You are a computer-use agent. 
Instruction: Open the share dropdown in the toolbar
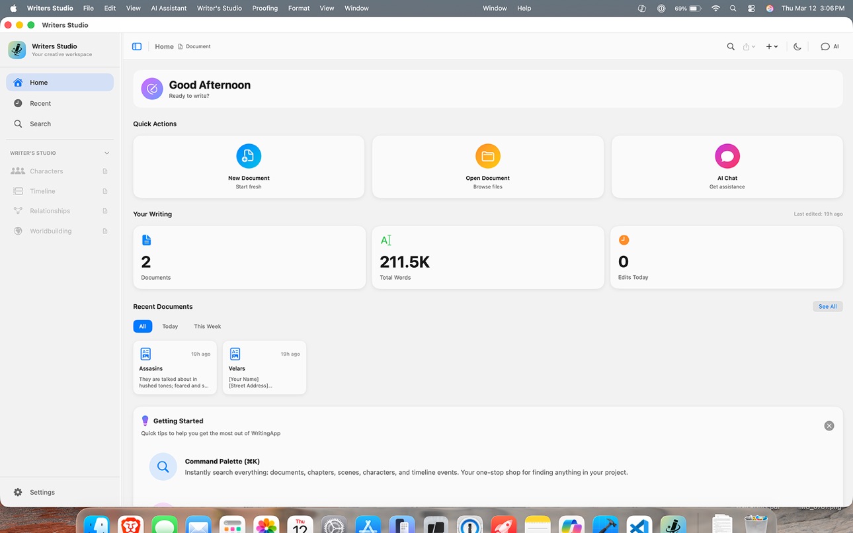pyautogui.click(x=749, y=46)
